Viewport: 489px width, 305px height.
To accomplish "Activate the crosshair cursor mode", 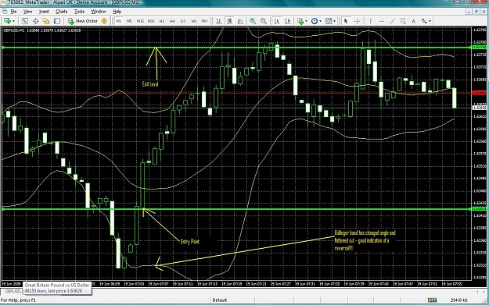I will (x=357, y=21).
